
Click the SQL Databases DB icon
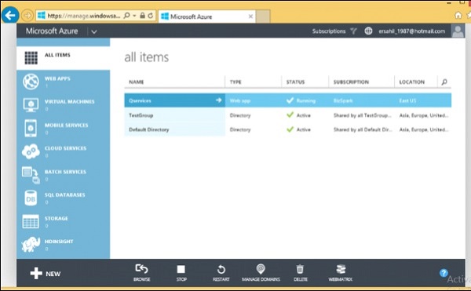(x=31, y=198)
